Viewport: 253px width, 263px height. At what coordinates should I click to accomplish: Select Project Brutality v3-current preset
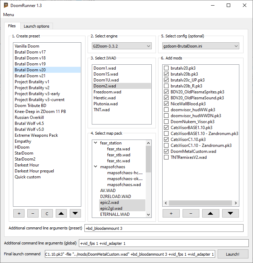pyautogui.click(x=47, y=100)
